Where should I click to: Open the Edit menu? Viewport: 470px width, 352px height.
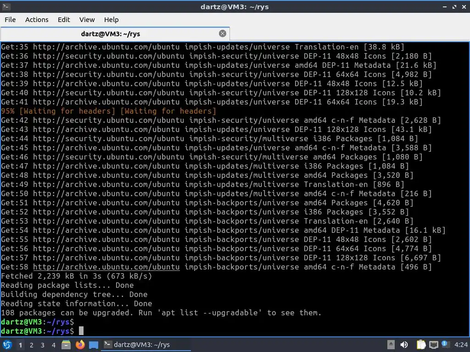pyautogui.click(x=63, y=20)
